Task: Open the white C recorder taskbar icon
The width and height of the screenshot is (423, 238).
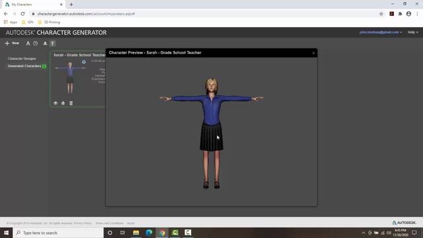Action: pos(188,233)
